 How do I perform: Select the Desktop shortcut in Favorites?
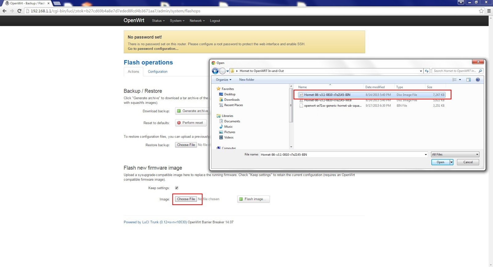(230, 94)
